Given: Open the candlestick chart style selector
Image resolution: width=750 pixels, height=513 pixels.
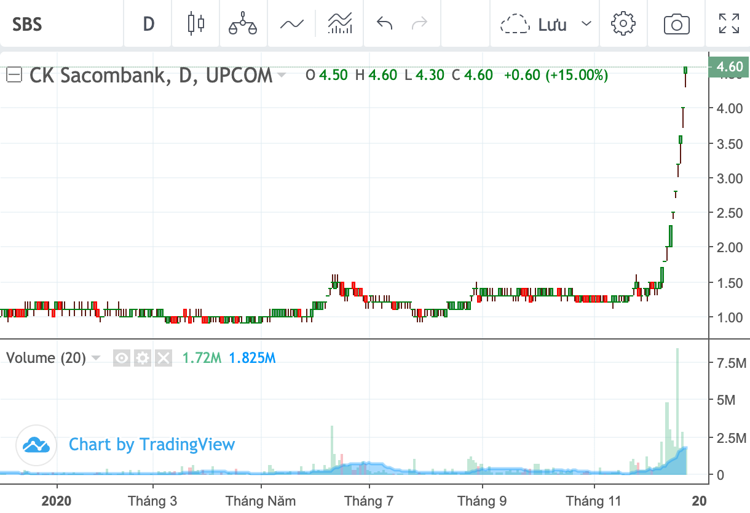Looking at the screenshot, I should click(195, 24).
